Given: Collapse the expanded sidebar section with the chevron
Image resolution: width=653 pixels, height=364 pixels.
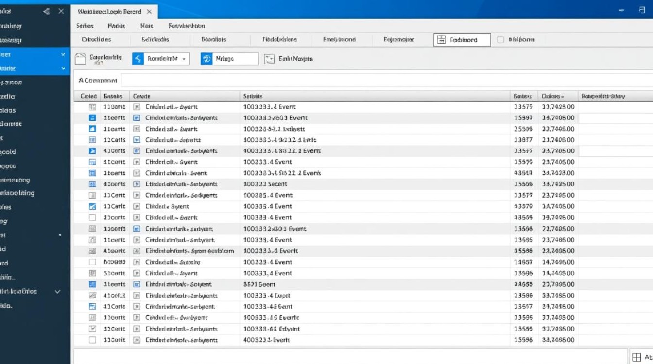Looking at the screenshot, I should coord(62,55).
